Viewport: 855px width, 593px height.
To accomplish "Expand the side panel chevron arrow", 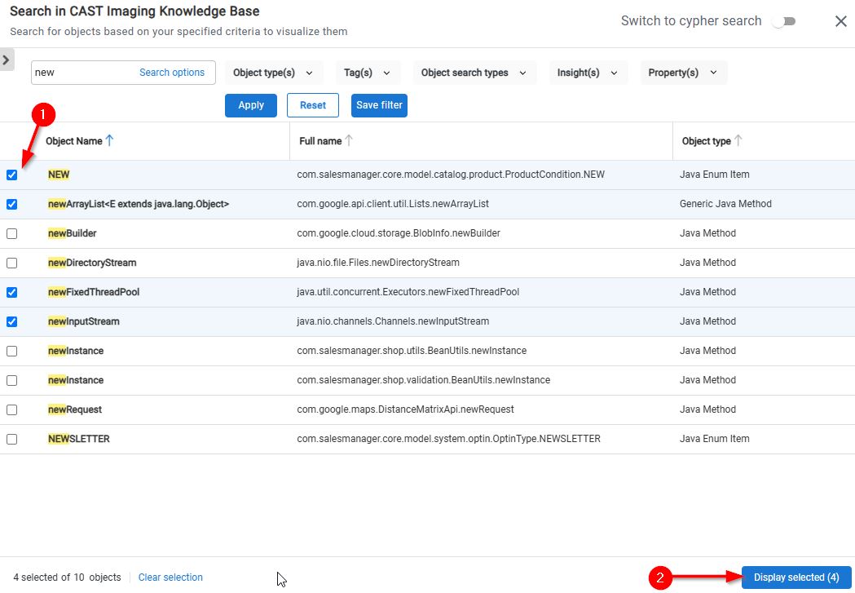I will (6, 60).
